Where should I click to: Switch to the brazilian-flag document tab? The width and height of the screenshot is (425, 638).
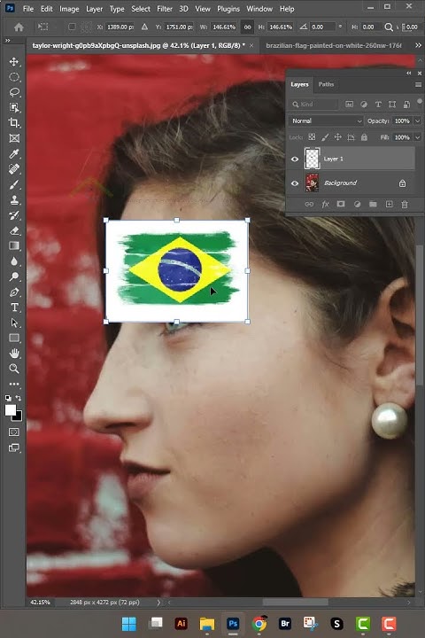334,45
